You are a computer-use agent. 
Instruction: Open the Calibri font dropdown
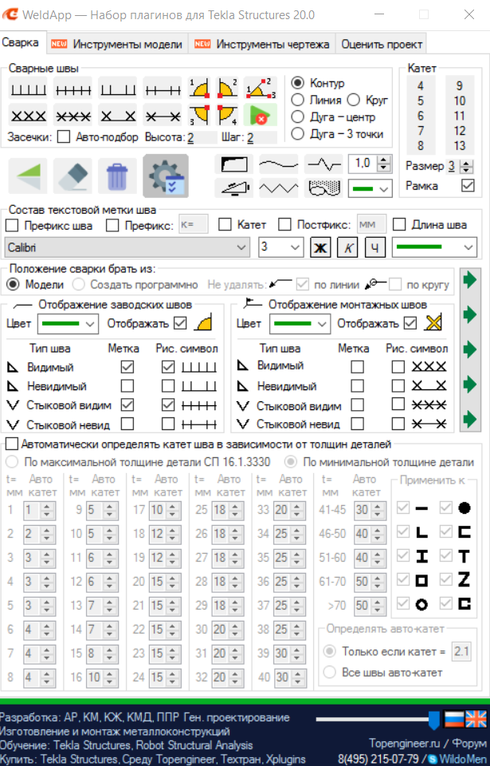[x=127, y=247]
